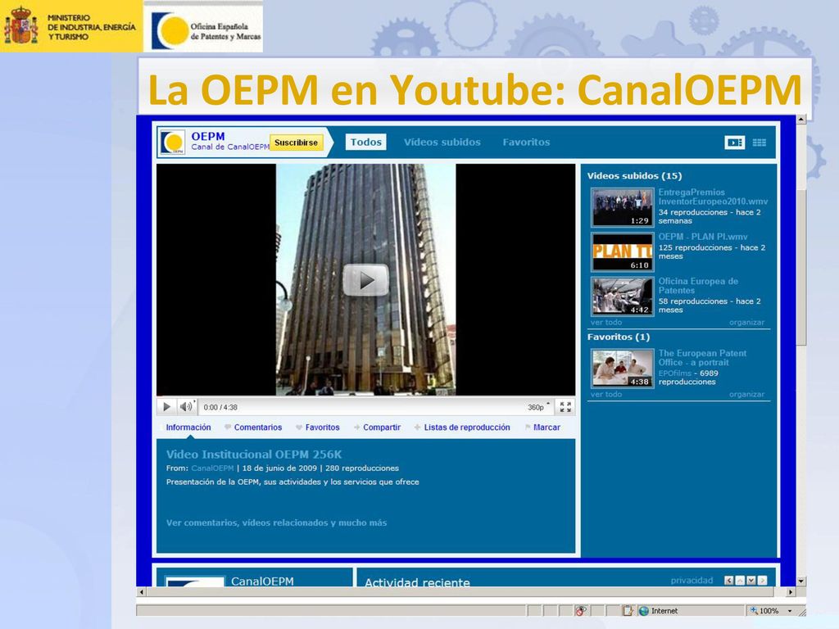Click the down arrow next to privacidad
This screenshot has width=839, height=629.
pyautogui.click(x=751, y=581)
